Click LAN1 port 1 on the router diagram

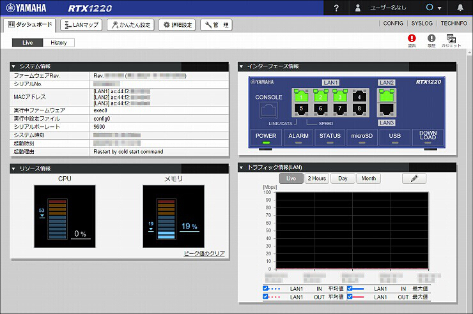click(x=301, y=96)
